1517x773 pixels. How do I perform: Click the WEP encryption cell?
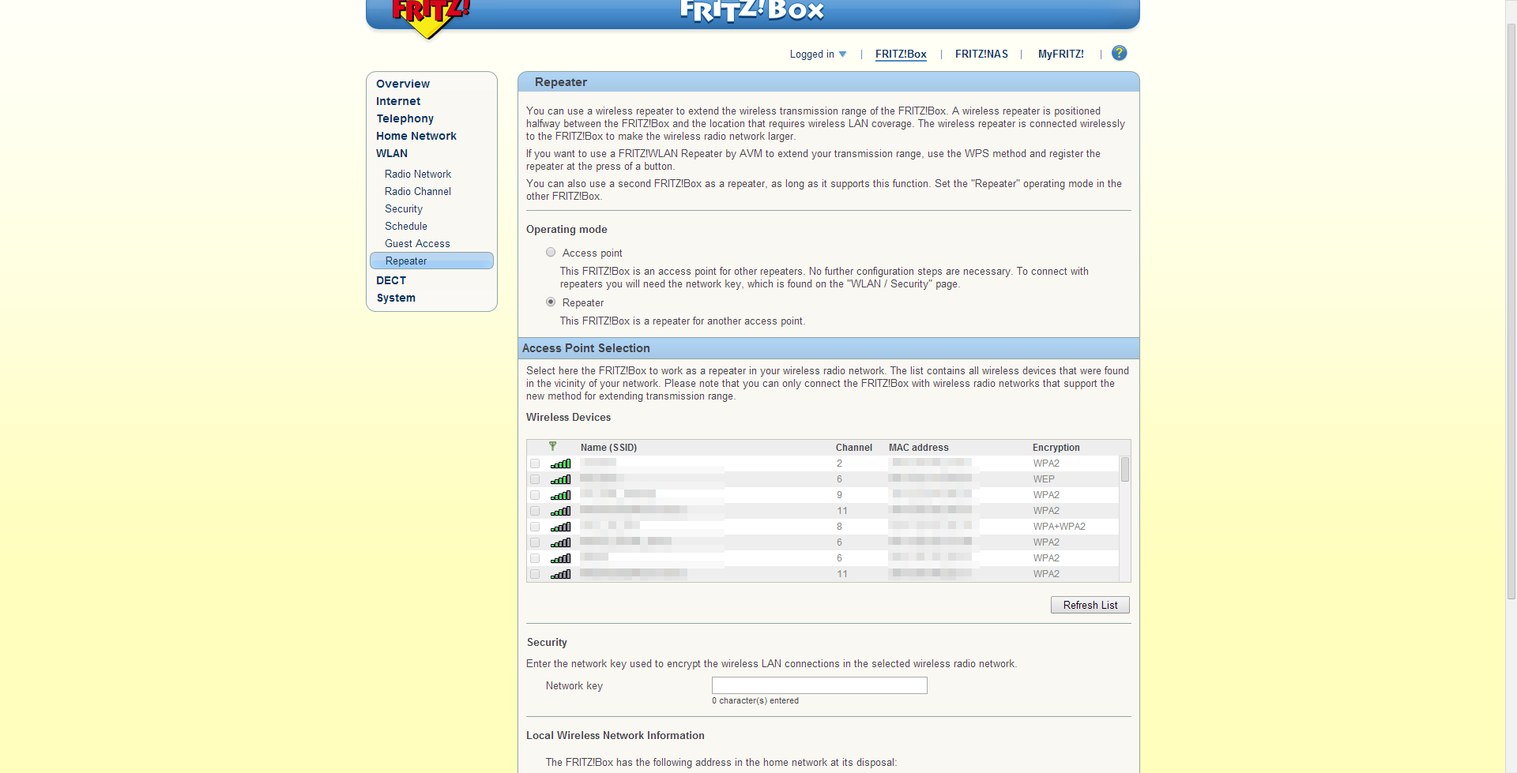1044,479
